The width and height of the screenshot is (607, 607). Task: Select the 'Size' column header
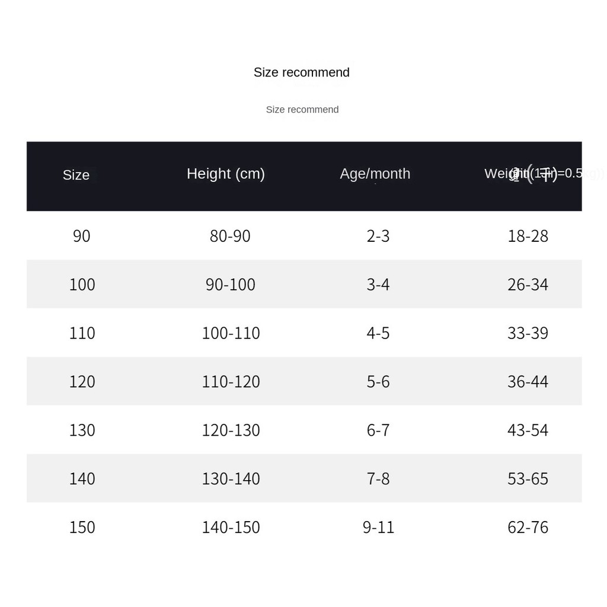click(x=76, y=175)
